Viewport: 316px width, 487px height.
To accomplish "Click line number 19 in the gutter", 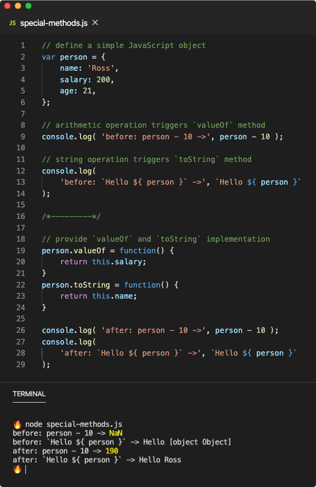I will (x=21, y=250).
